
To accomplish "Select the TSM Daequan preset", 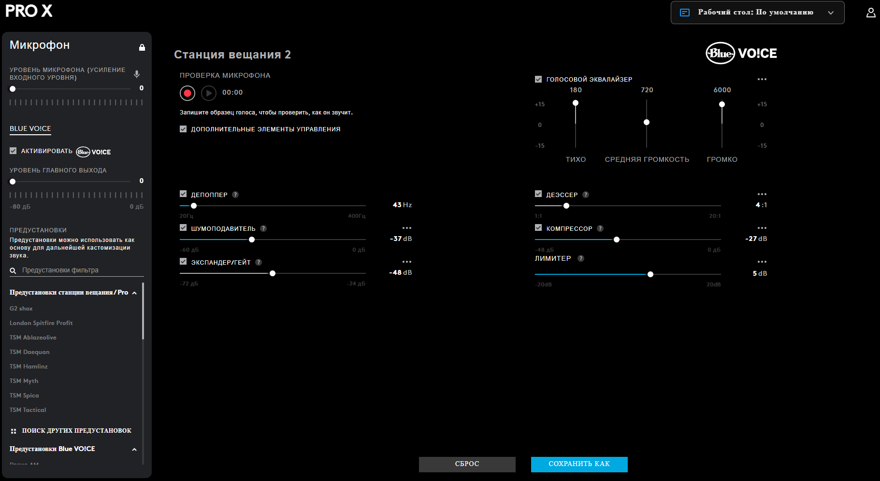I will pos(29,352).
